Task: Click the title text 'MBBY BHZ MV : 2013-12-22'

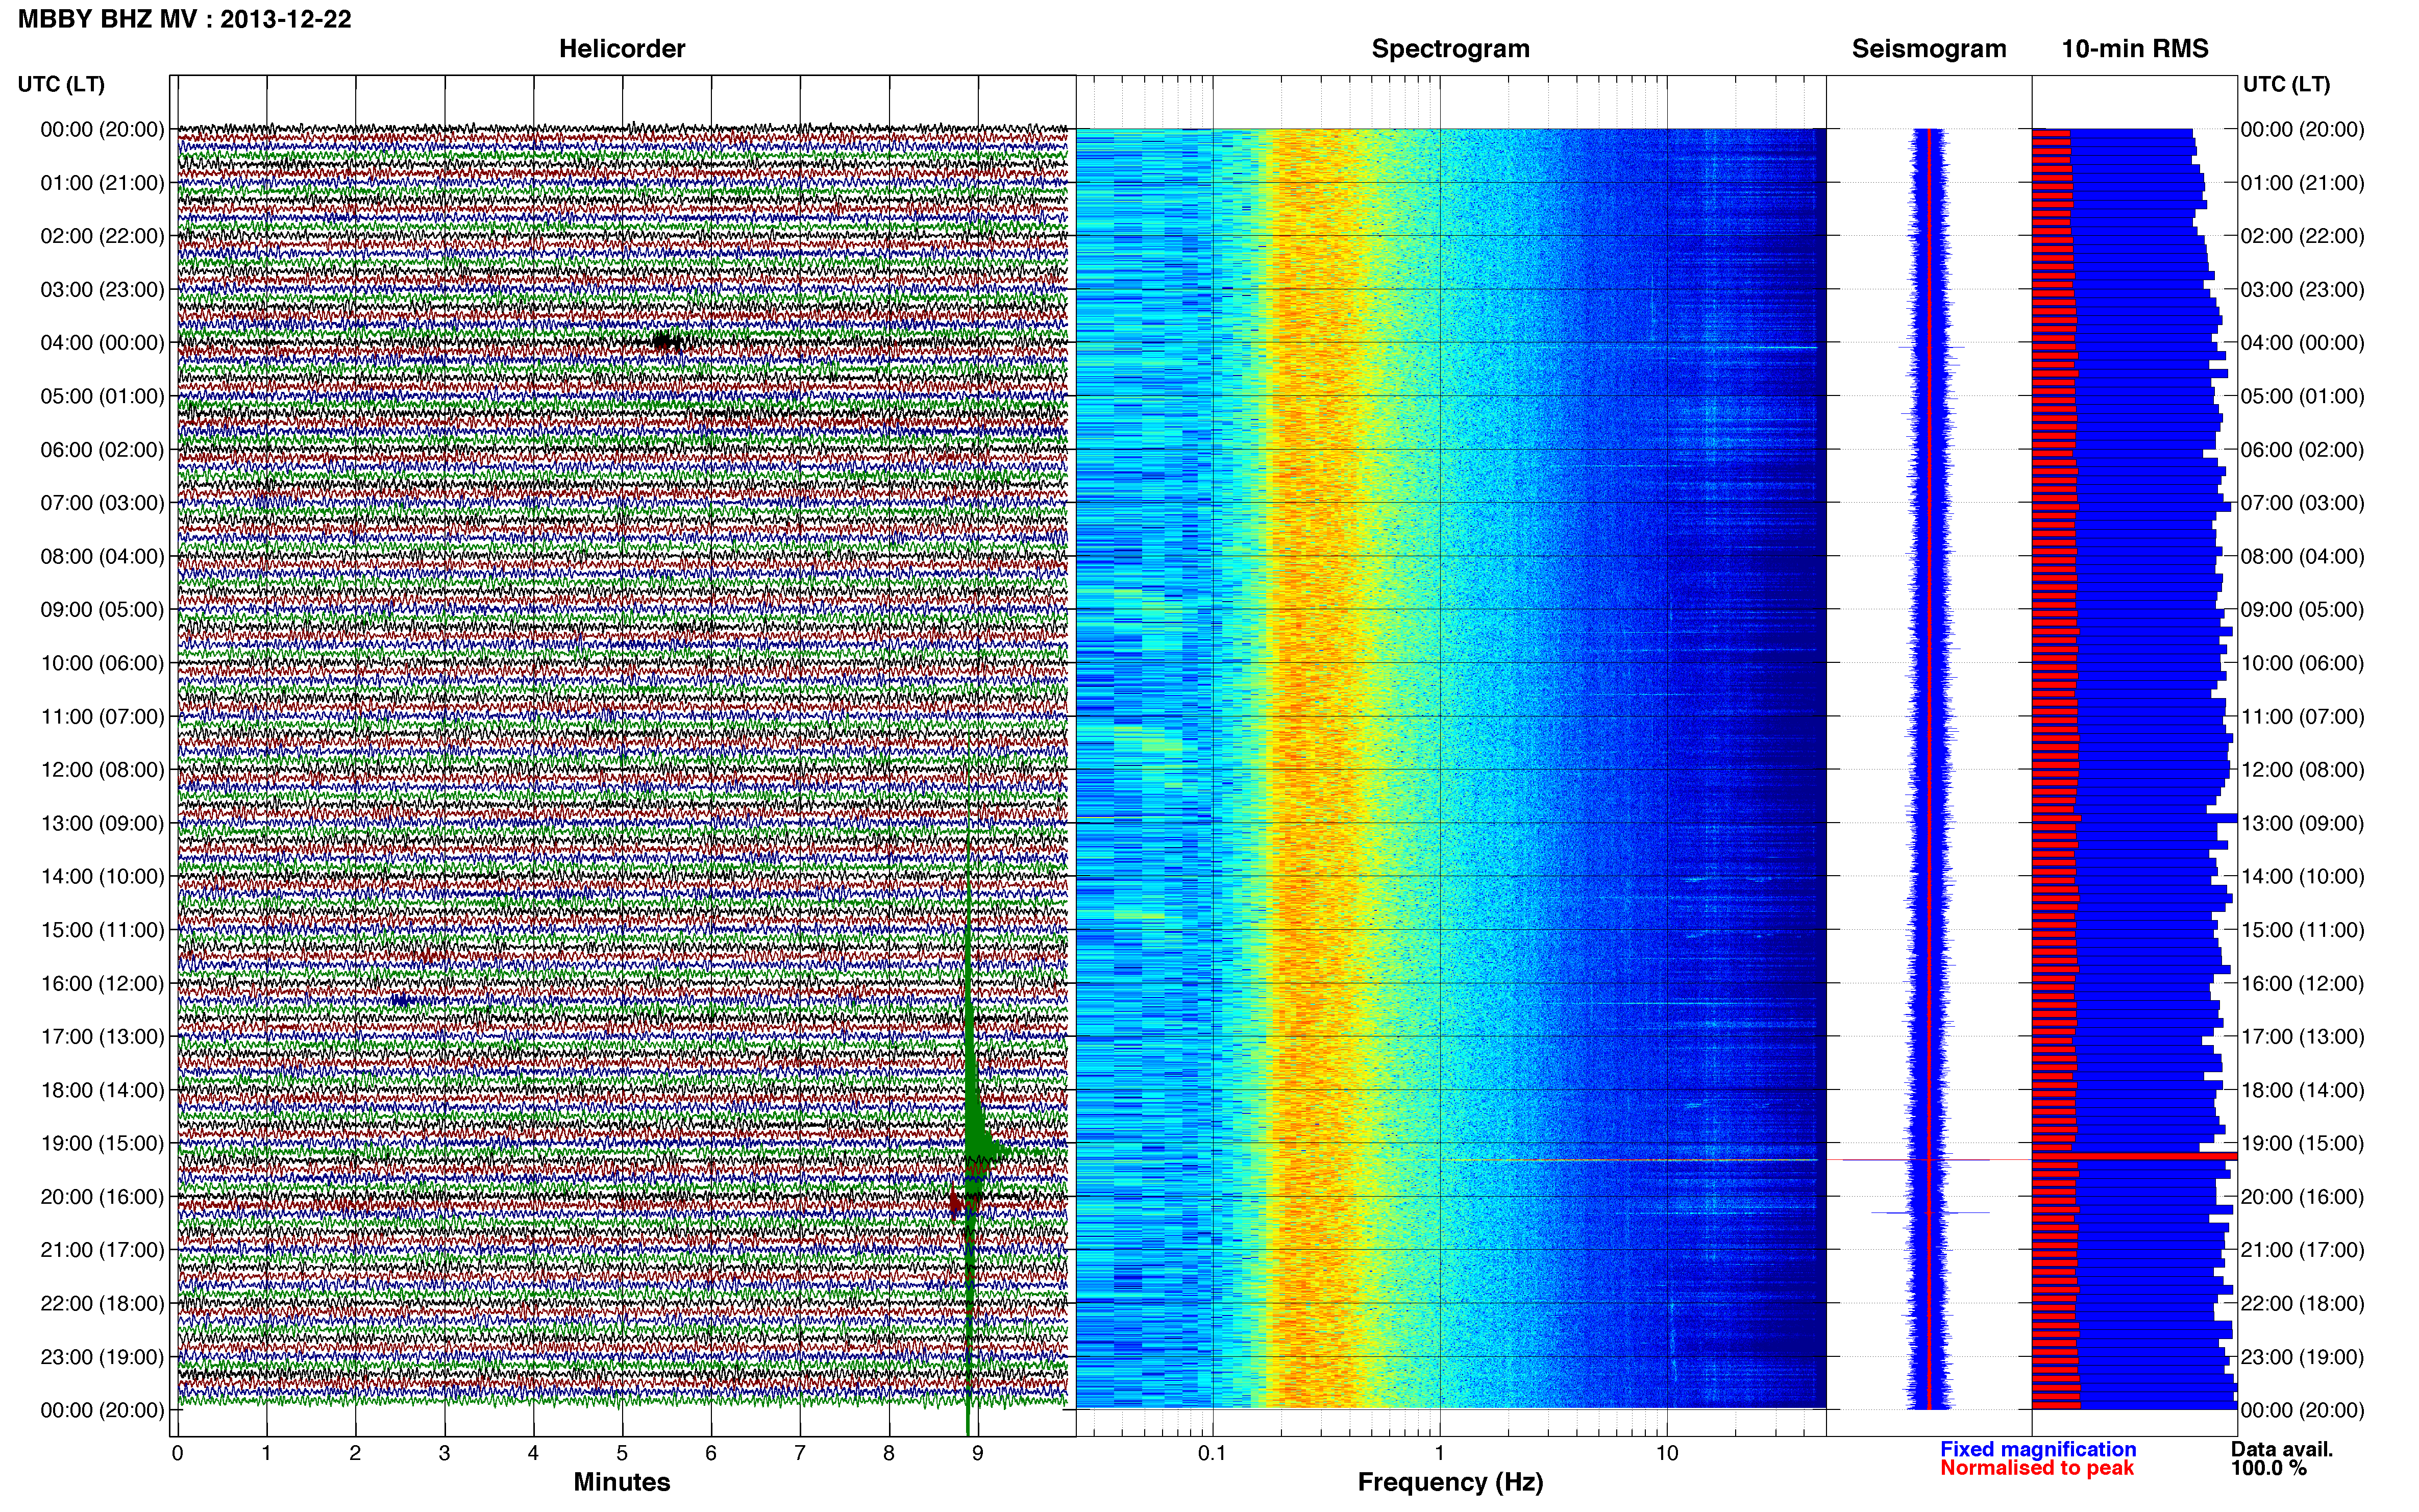Action: 185,19
